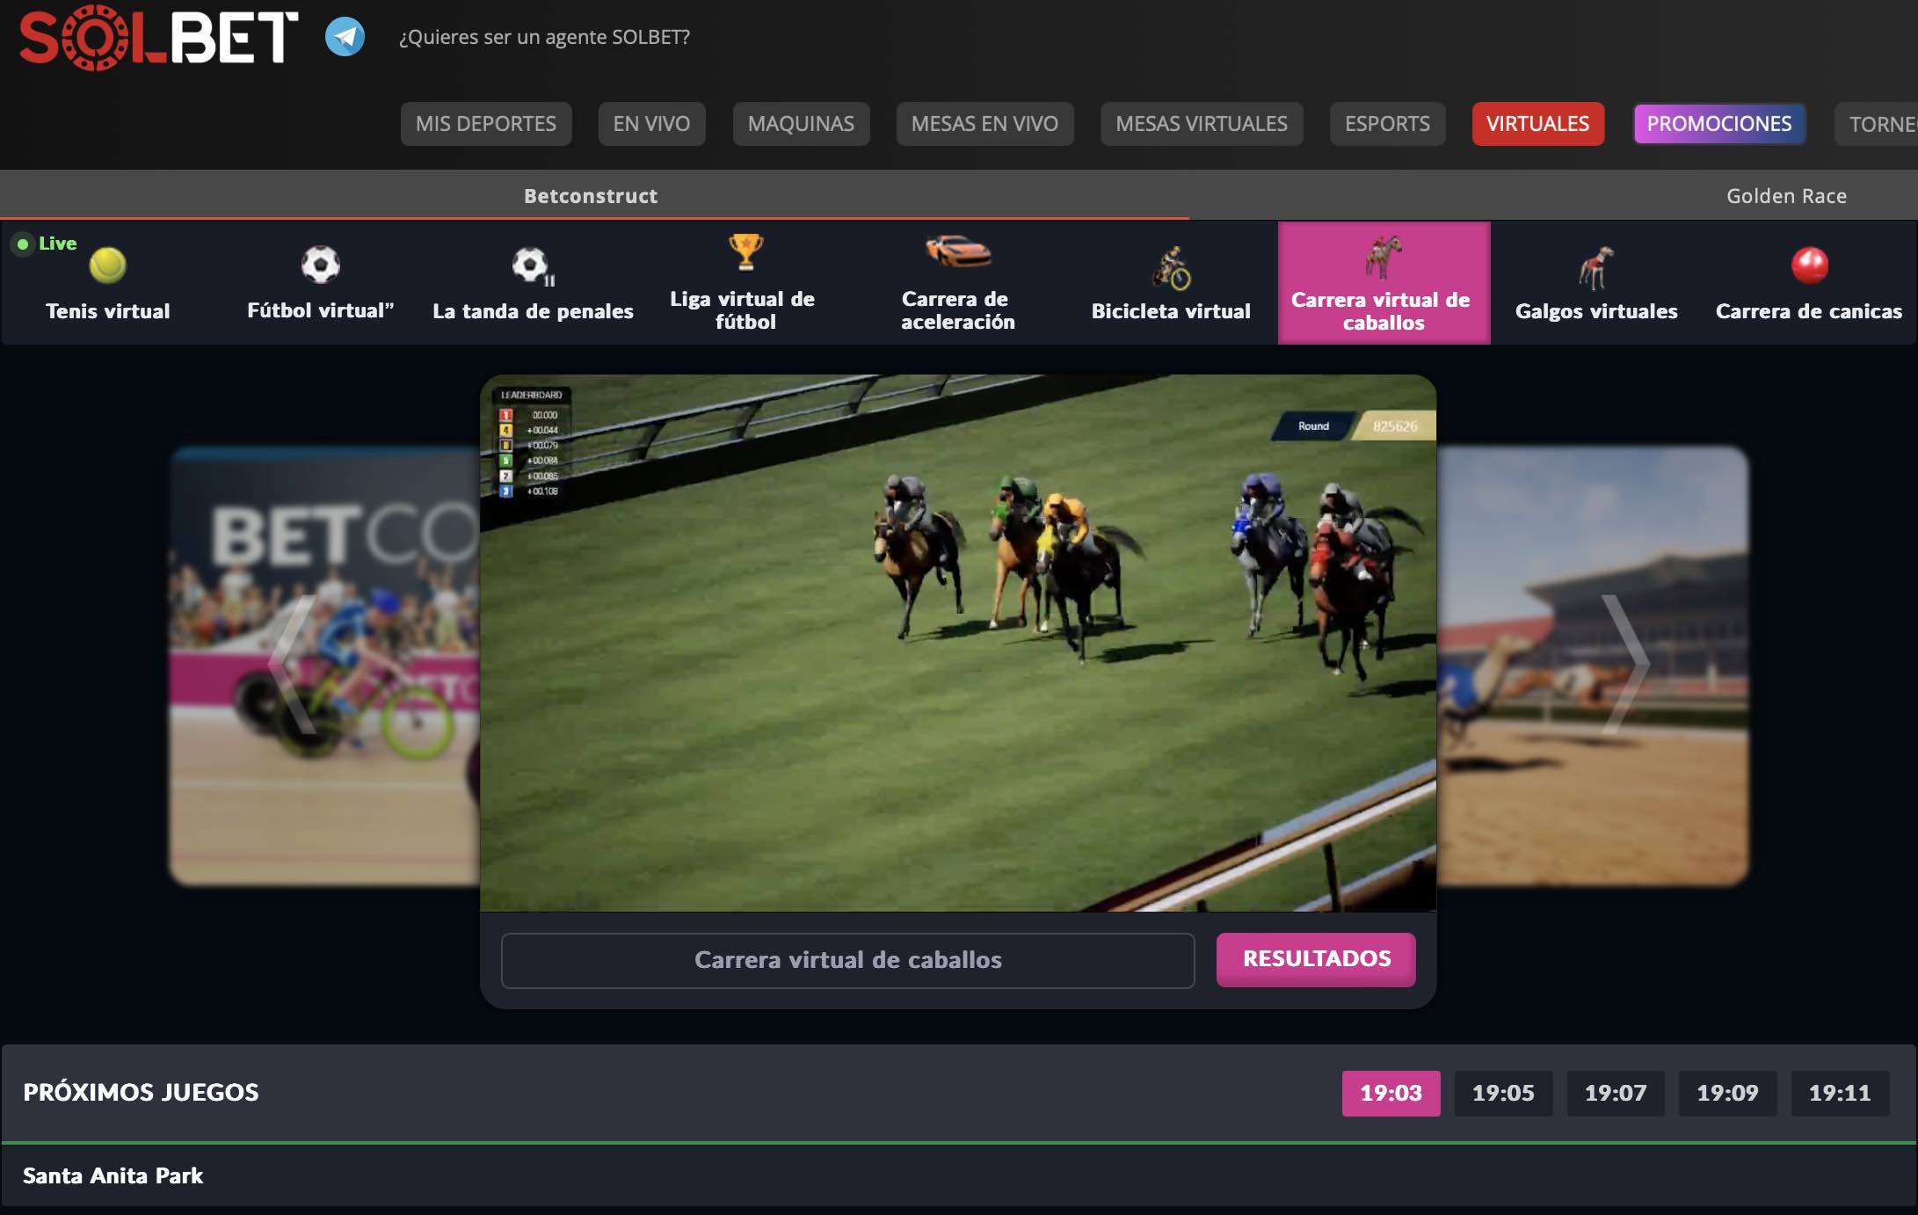The width and height of the screenshot is (1918, 1215).
Task: Open MESAS EN VIVO
Action: 984,124
